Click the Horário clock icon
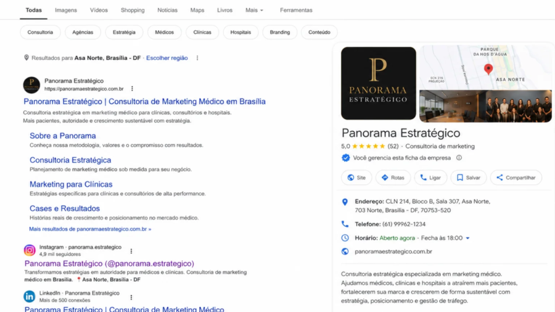The image size is (555, 312). [x=345, y=238]
